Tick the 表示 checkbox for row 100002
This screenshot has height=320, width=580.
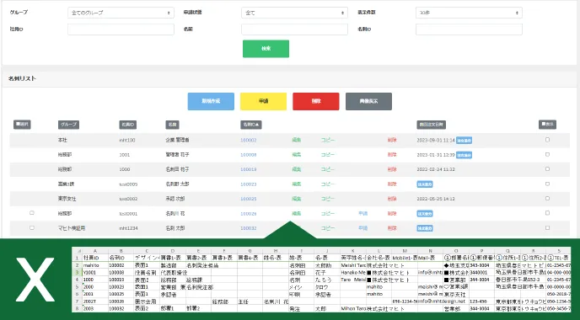pos(547,140)
